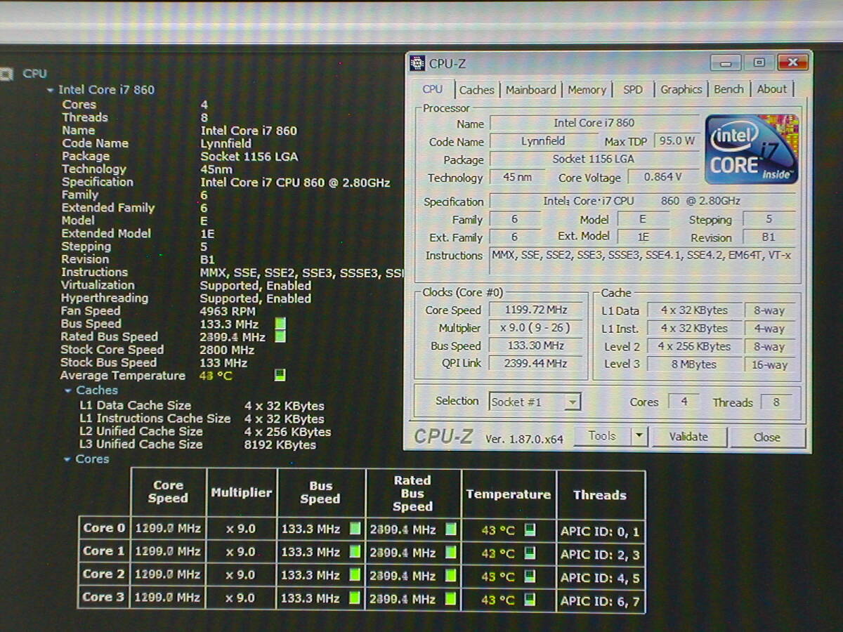Image resolution: width=843 pixels, height=632 pixels.
Task: Click the Level 3 8 MBytes cache field
Action: pos(693,364)
